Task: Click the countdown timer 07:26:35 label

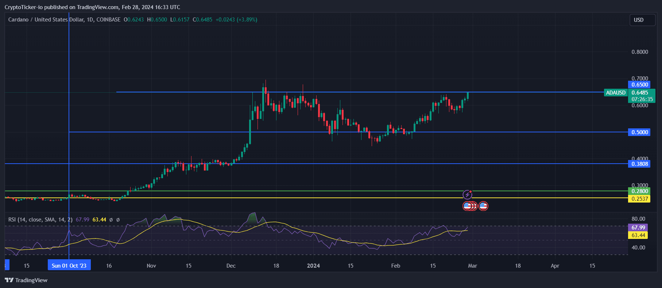Action: (642, 99)
